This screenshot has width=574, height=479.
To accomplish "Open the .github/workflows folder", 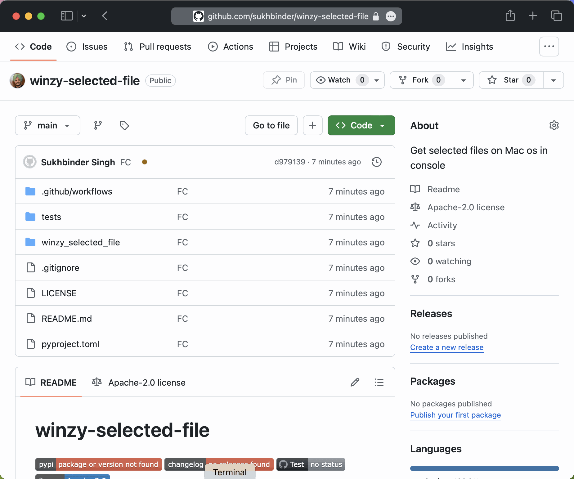I will coord(77,191).
